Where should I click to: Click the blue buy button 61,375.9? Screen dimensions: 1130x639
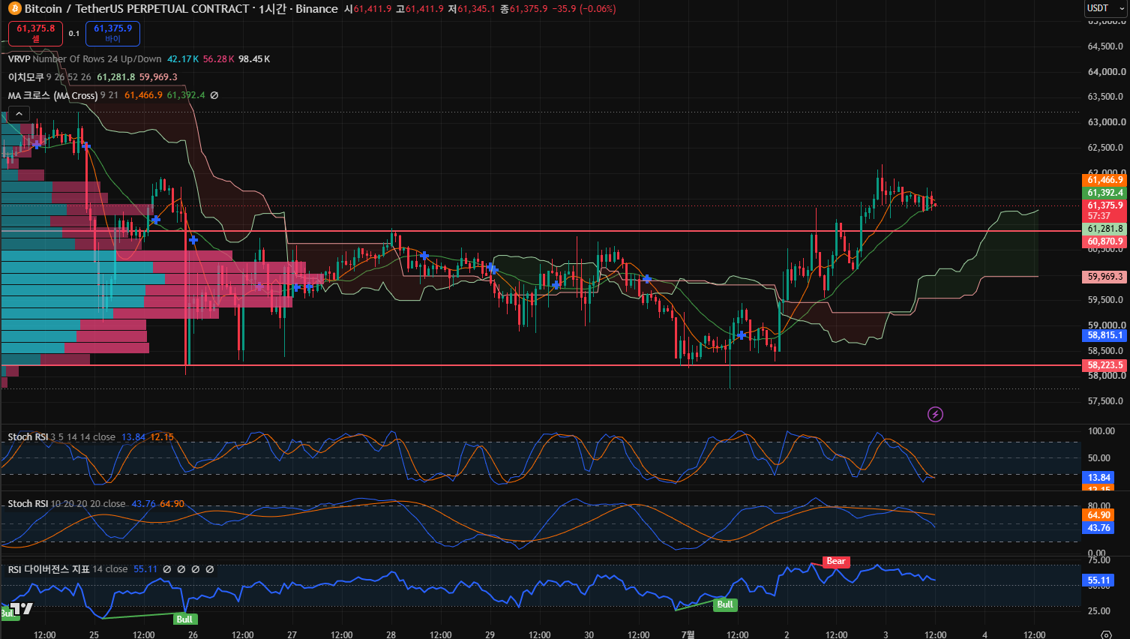click(112, 33)
